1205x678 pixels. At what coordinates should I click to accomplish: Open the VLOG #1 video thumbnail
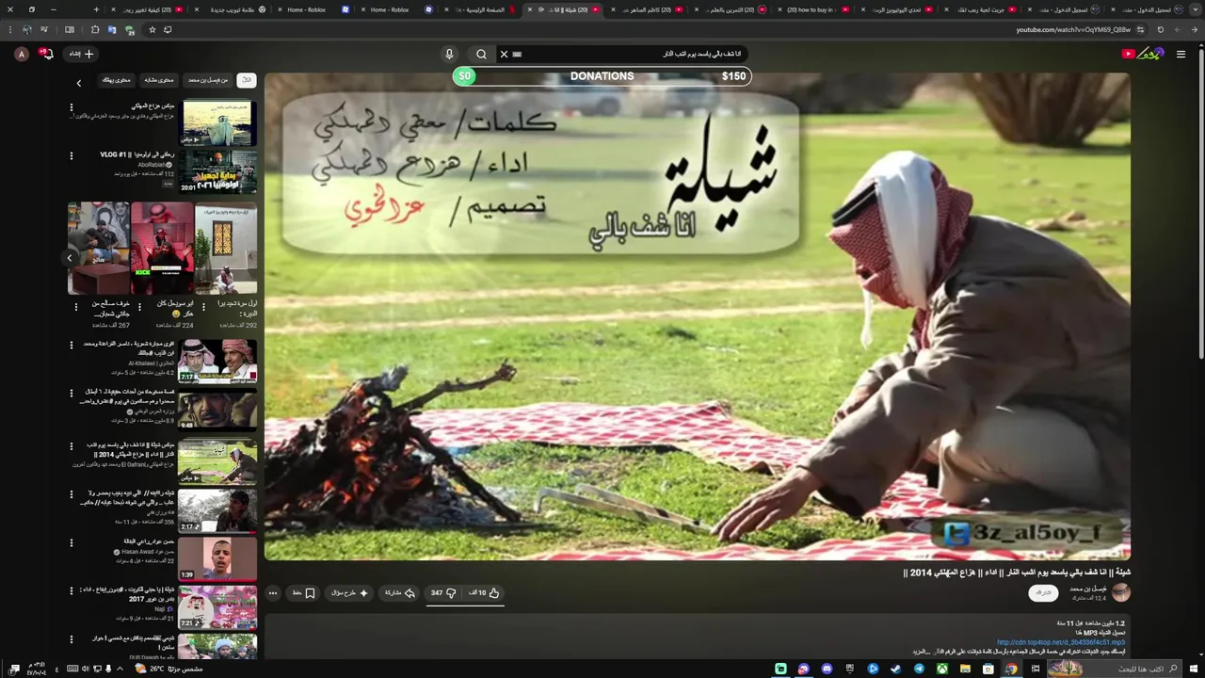(x=217, y=171)
